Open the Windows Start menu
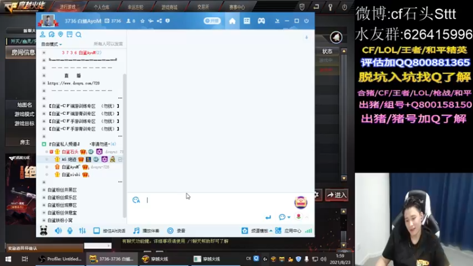The image size is (473, 266). 8,259
